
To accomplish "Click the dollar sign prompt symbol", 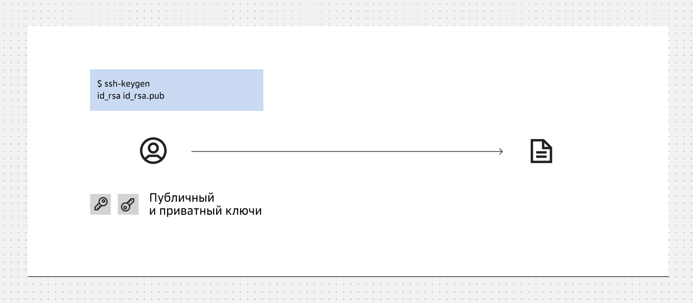I will point(100,84).
